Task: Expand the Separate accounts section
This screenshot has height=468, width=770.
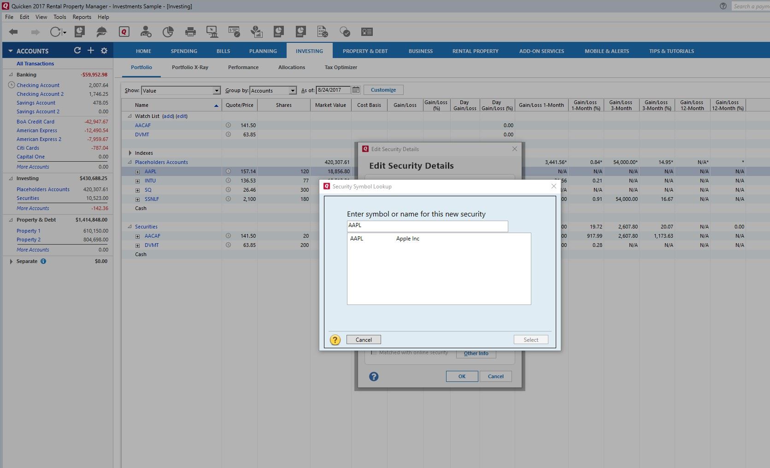Action: coord(11,261)
